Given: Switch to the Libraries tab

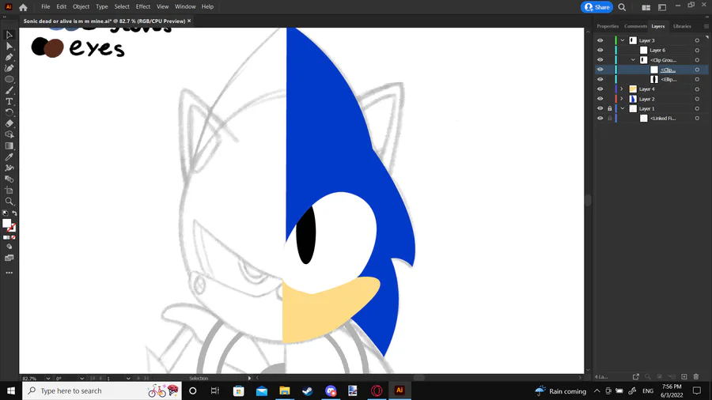Looking at the screenshot, I should click(x=682, y=26).
